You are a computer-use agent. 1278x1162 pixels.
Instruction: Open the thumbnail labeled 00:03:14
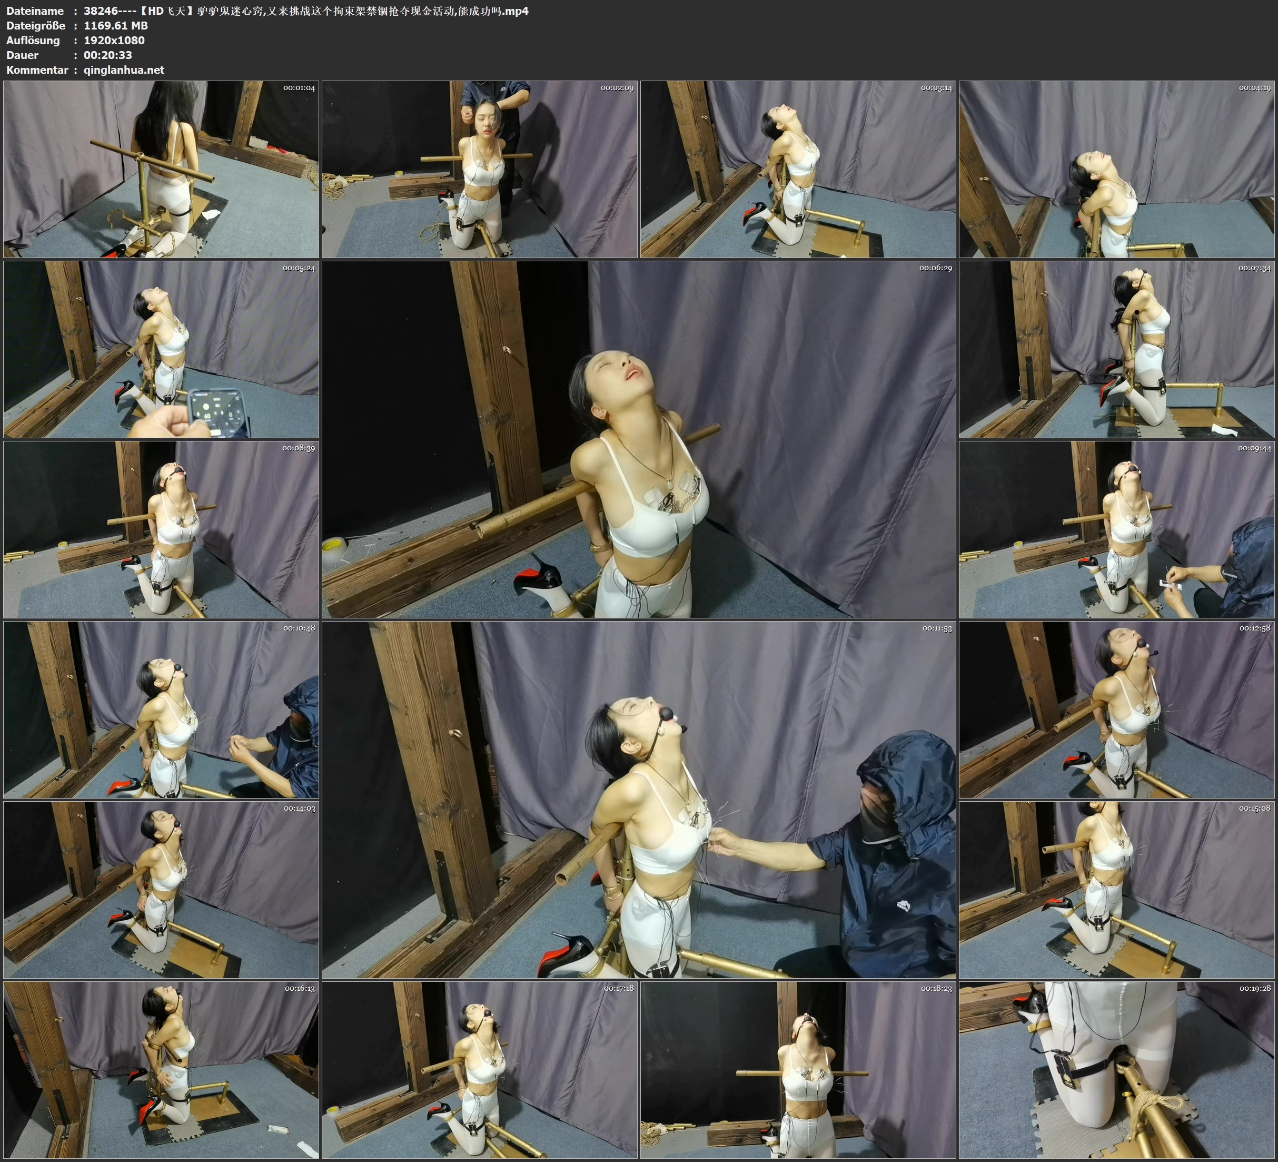(x=798, y=170)
